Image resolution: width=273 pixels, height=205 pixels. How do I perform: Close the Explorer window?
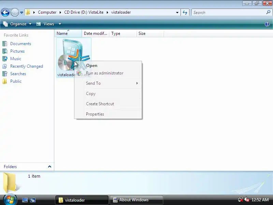coord(267,3)
